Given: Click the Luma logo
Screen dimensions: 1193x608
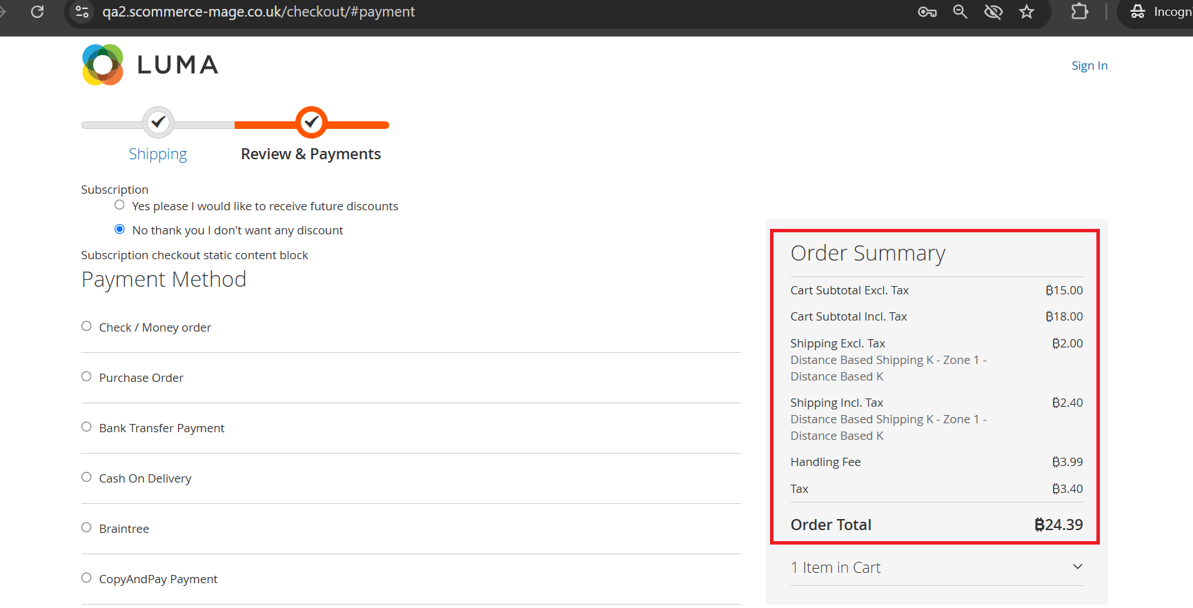Looking at the screenshot, I should 150,65.
